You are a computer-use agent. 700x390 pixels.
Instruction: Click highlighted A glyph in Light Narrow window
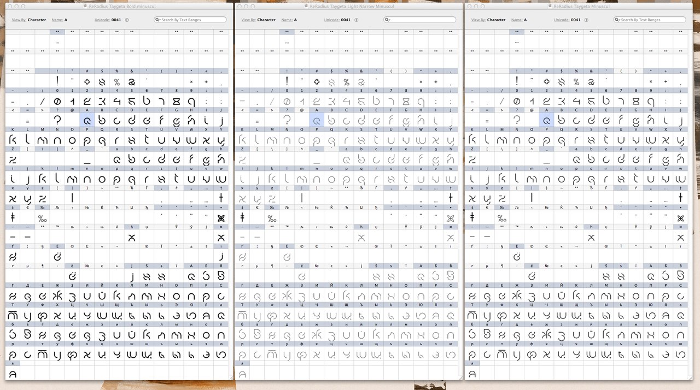pyautogui.click(x=317, y=120)
